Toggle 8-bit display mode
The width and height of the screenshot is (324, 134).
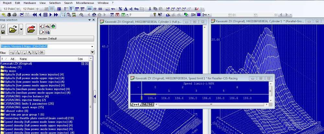(x=65, y=9)
